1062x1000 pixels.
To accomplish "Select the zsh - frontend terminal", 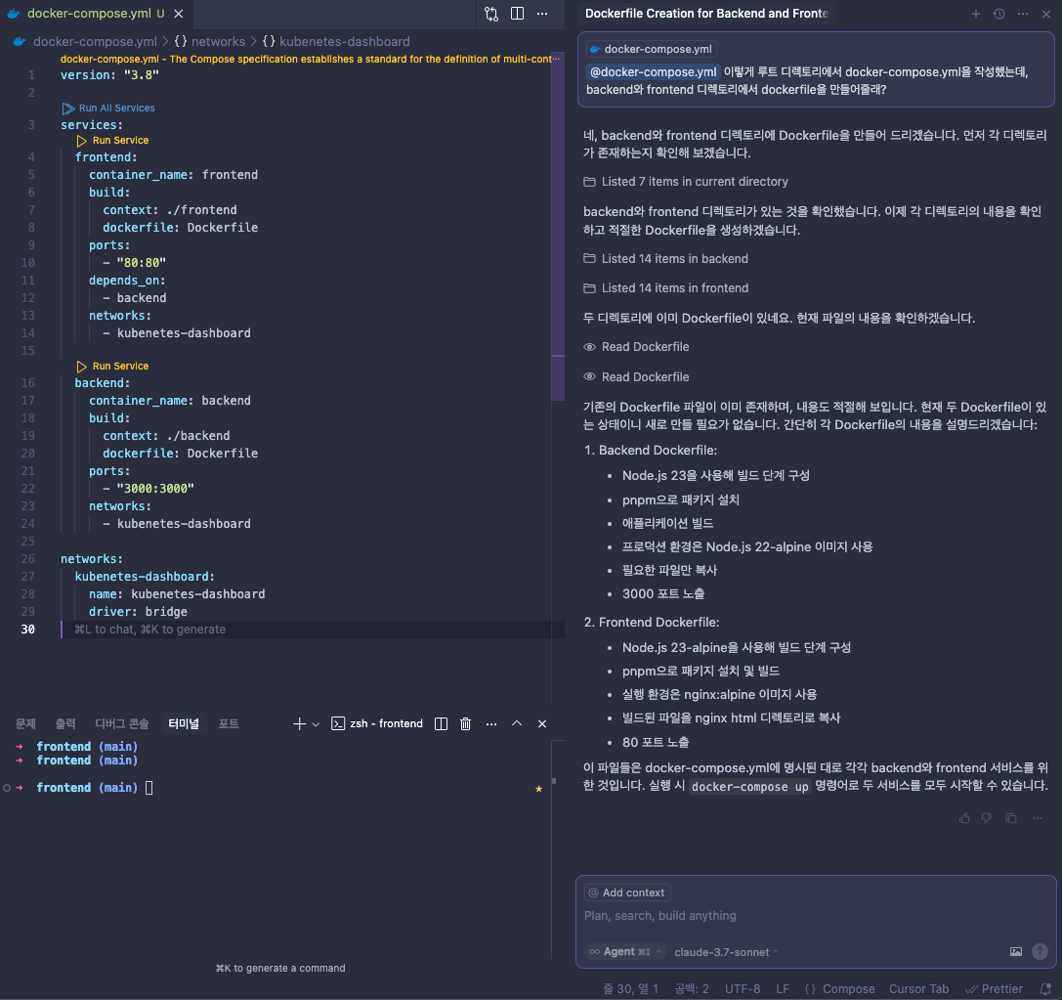I will pos(377,723).
